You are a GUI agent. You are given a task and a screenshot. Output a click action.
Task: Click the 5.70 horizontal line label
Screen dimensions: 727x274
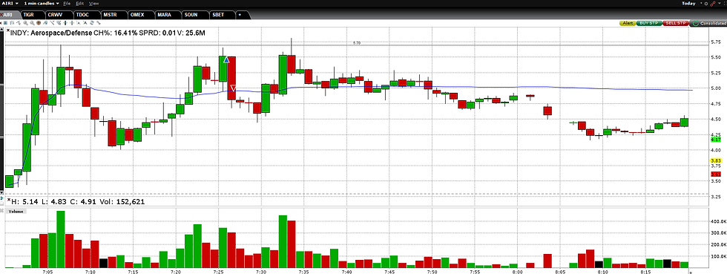[x=357, y=43]
